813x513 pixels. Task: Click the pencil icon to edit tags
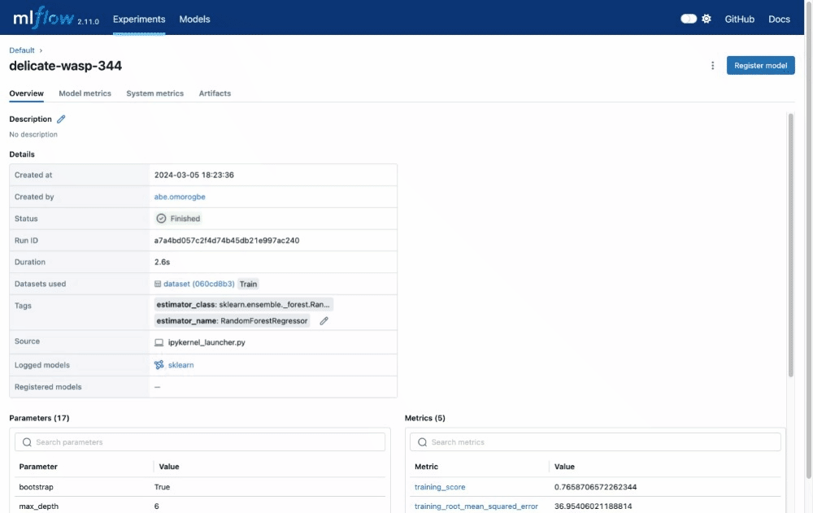point(324,321)
